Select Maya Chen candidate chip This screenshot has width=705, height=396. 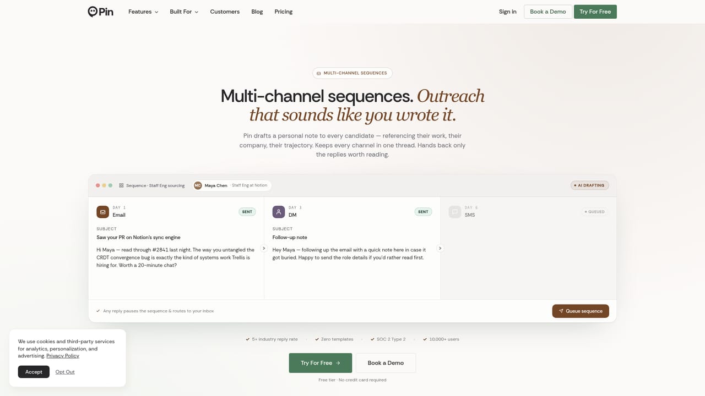tap(231, 185)
